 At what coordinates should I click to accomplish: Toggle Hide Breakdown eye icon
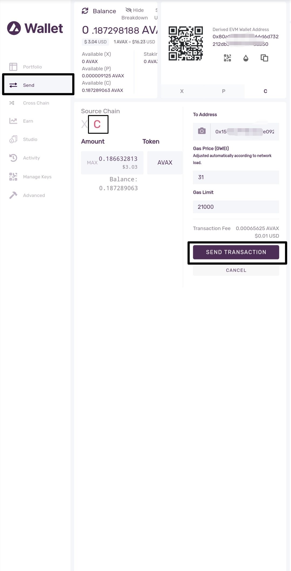129,10
